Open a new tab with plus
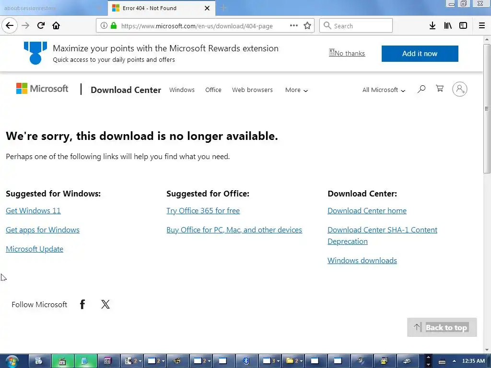This screenshot has width=491, height=368. 223,8
